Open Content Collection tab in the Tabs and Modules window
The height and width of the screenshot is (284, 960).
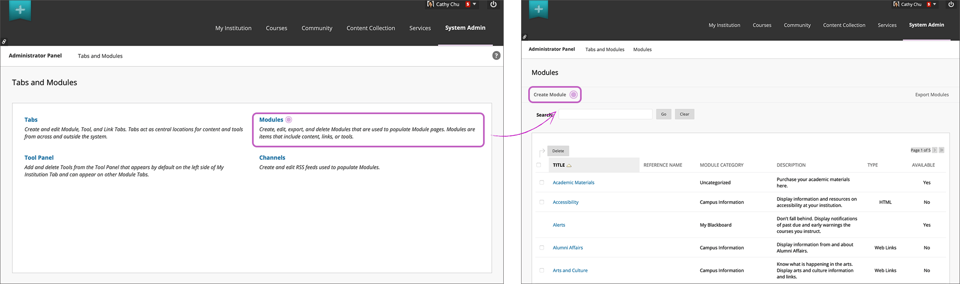(x=370, y=28)
